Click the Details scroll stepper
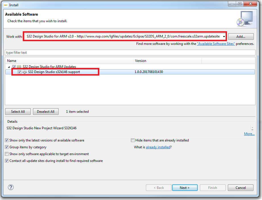 coord(252,128)
